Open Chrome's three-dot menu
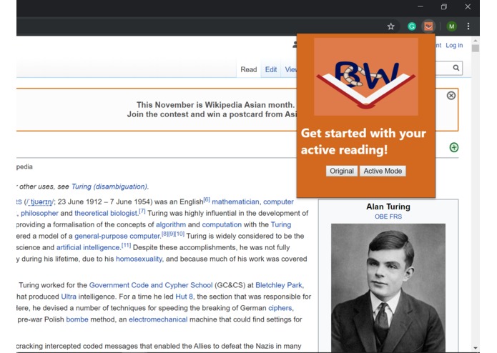This screenshot has height=353, width=497. pos(468,26)
